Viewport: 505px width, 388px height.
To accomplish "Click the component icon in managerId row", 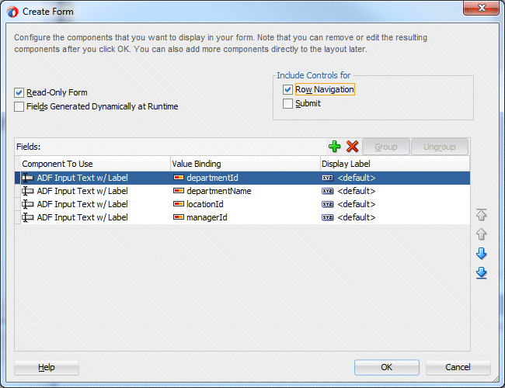I will (x=28, y=217).
